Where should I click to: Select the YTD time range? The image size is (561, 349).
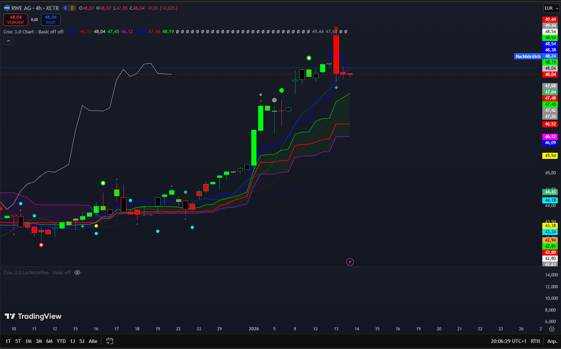click(61, 341)
